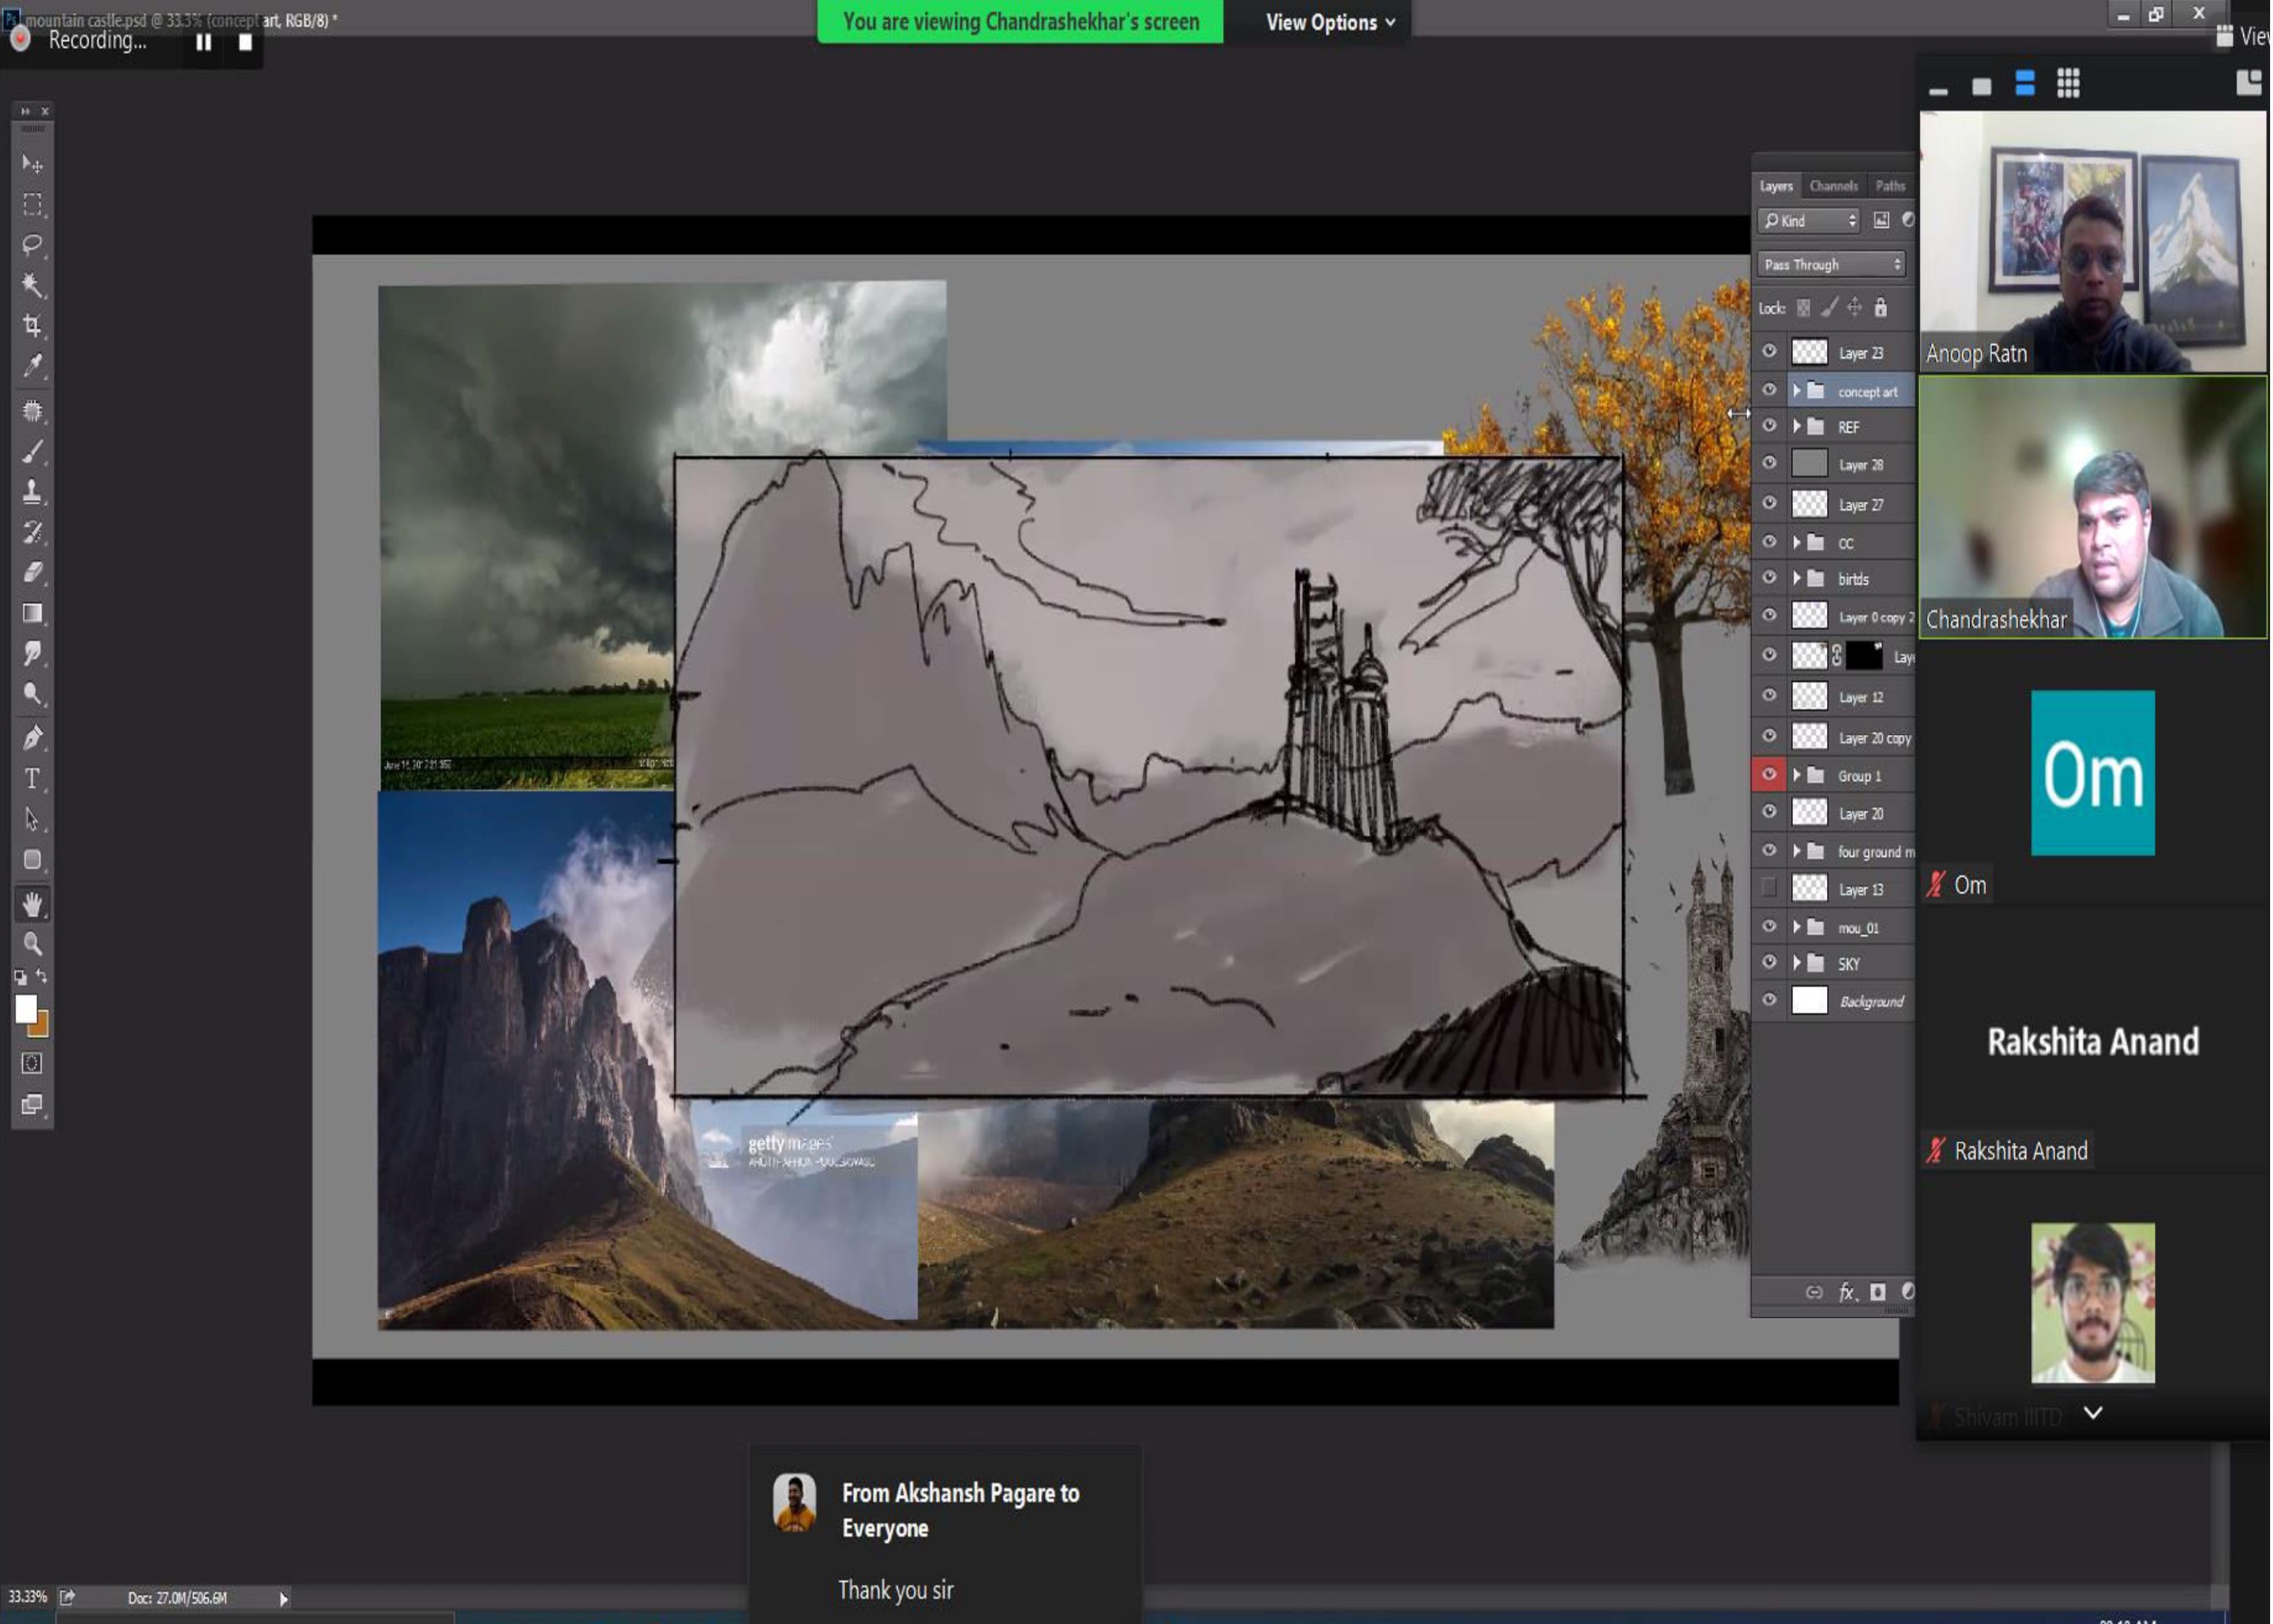Viewport: 2273px width, 1624px height.
Task: Open the Pass Through blend mode dropdown
Action: pos(1831,264)
